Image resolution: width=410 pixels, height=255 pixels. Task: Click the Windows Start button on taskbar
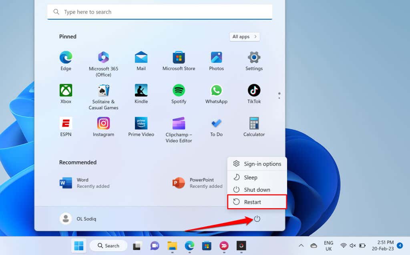[x=79, y=246]
